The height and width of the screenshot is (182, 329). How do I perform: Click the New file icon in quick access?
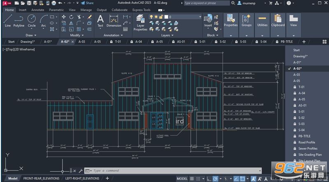(17, 3)
